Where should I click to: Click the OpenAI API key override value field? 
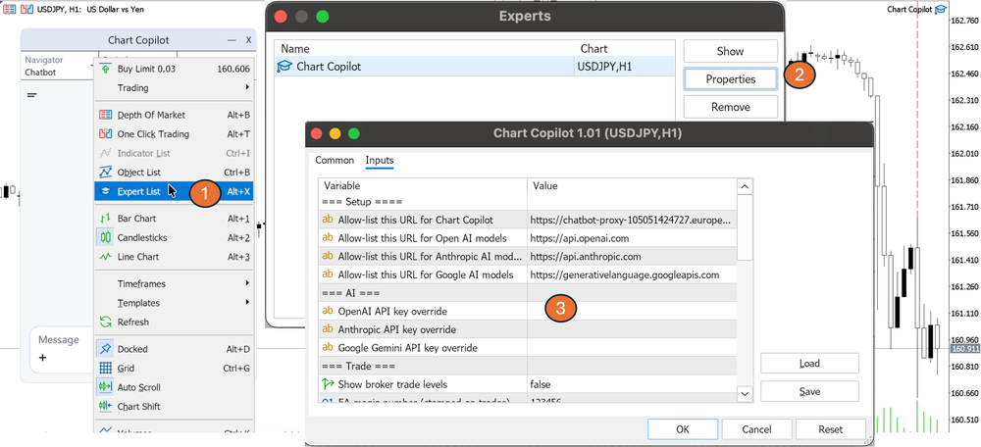click(x=632, y=311)
